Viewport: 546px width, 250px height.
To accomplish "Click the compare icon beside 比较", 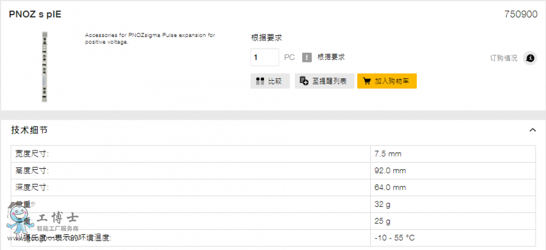I will point(260,81).
